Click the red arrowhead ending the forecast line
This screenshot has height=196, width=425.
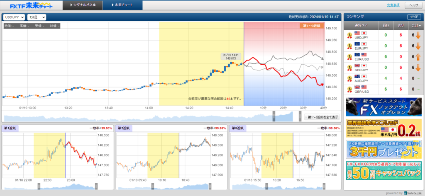click(322, 85)
